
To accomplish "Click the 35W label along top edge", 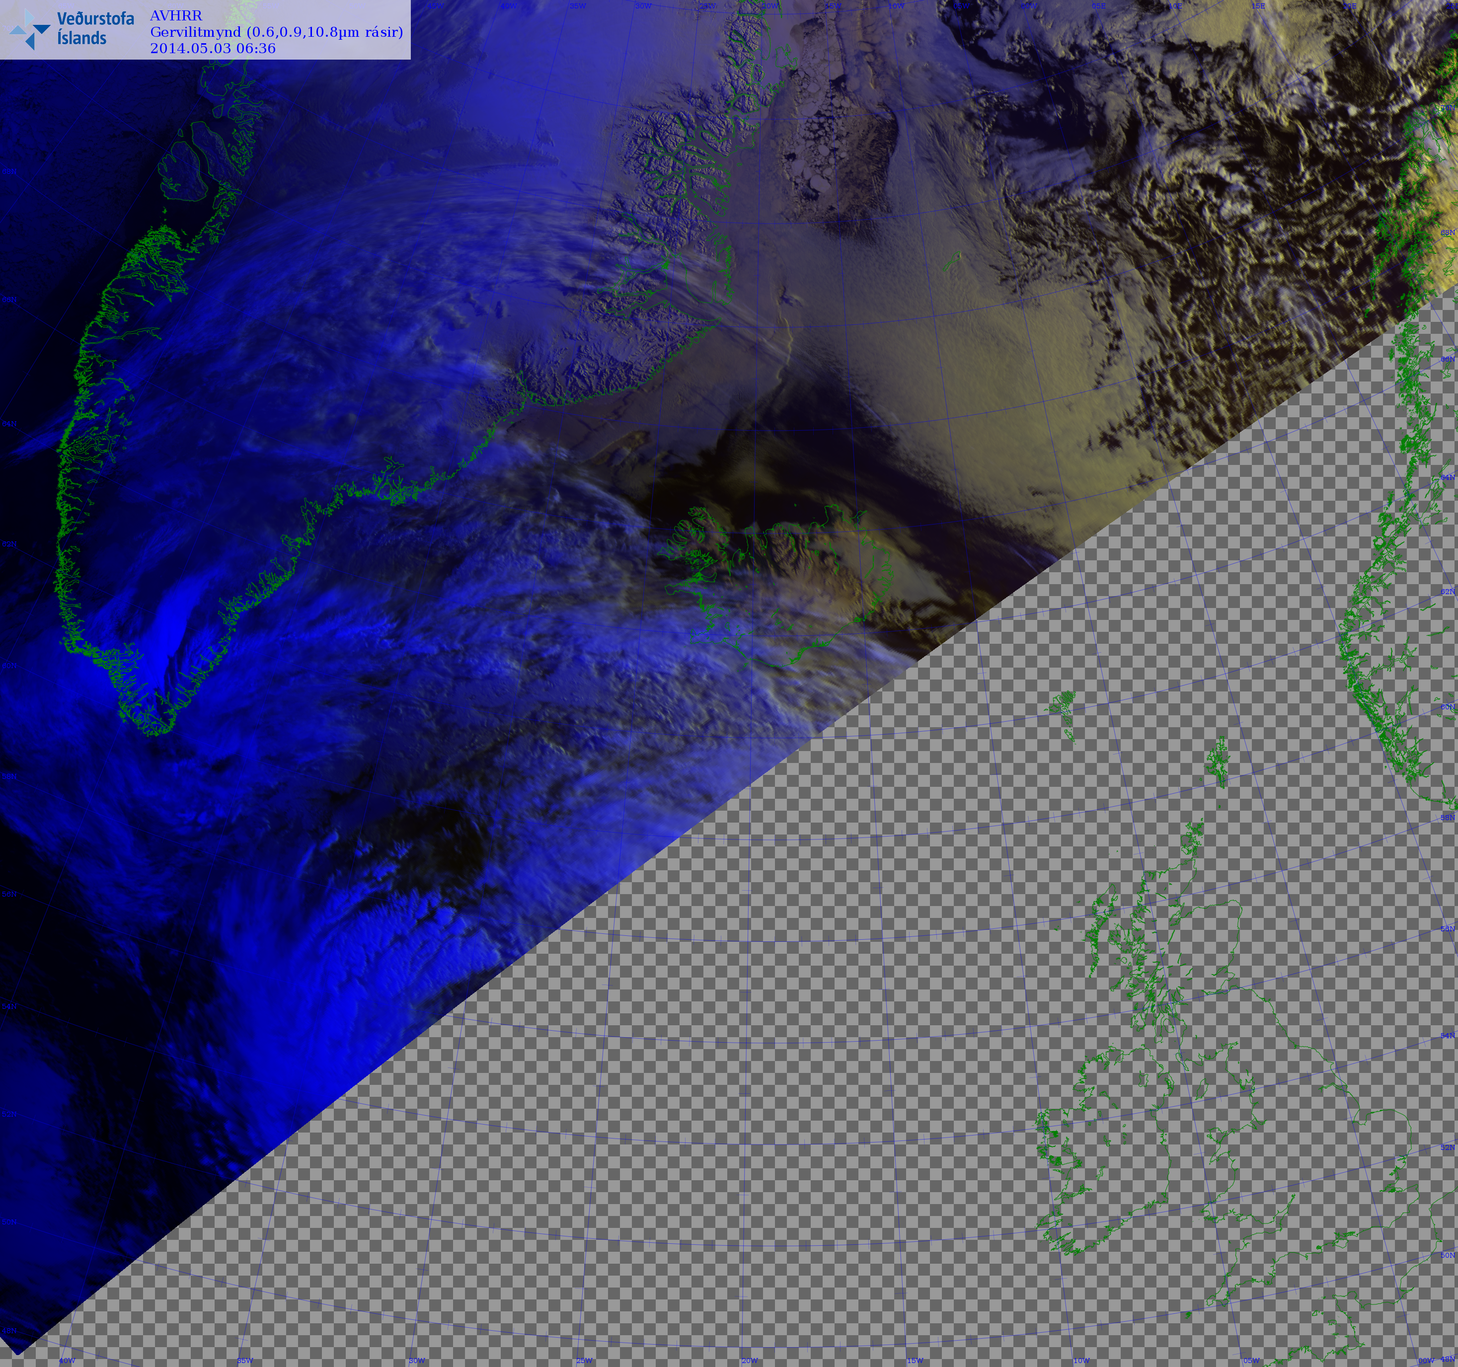I will pyautogui.click(x=578, y=6).
